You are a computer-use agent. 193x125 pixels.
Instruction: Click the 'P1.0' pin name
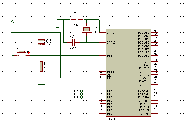pyautogui.click(x=110, y=91)
